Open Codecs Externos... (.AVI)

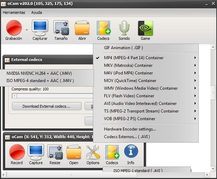coord(146,137)
